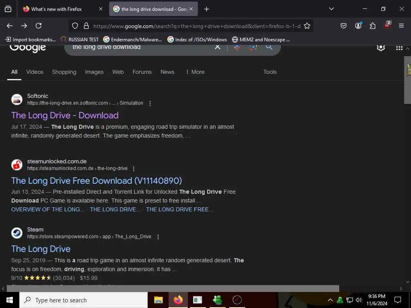Save page to Pocket

click(344, 26)
